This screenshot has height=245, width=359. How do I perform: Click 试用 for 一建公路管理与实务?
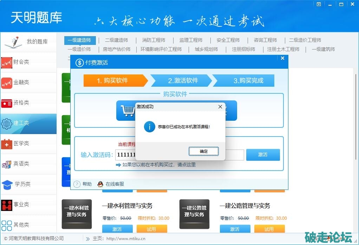click(x=269, y=229)
